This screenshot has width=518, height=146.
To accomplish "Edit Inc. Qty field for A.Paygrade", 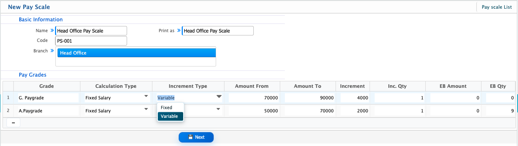I will (x=400, y=111).
